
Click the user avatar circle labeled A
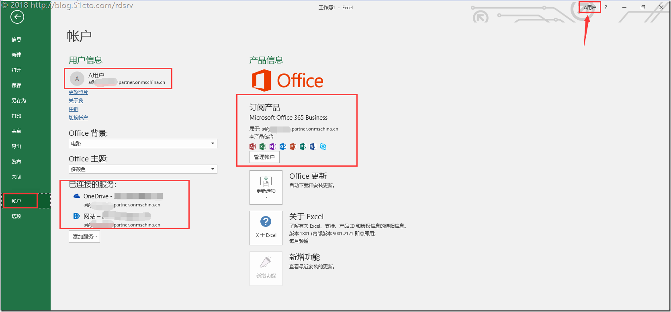(77, 79)
